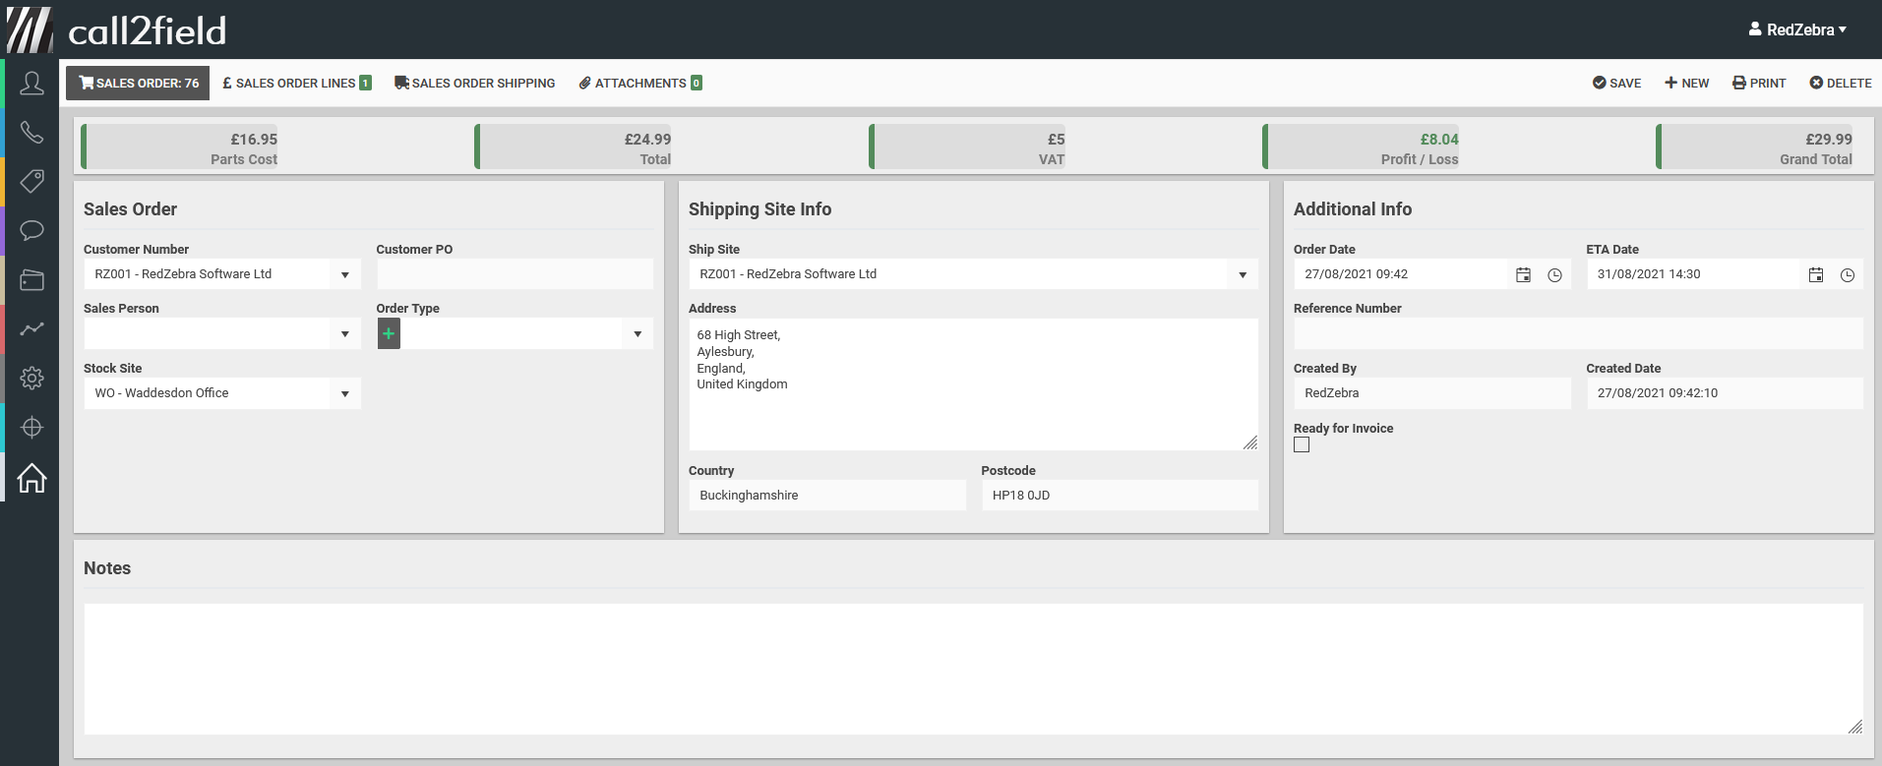Screen dimensions: 1882x766
Task: Open the Attachments tab
Action: coord(639,84)
